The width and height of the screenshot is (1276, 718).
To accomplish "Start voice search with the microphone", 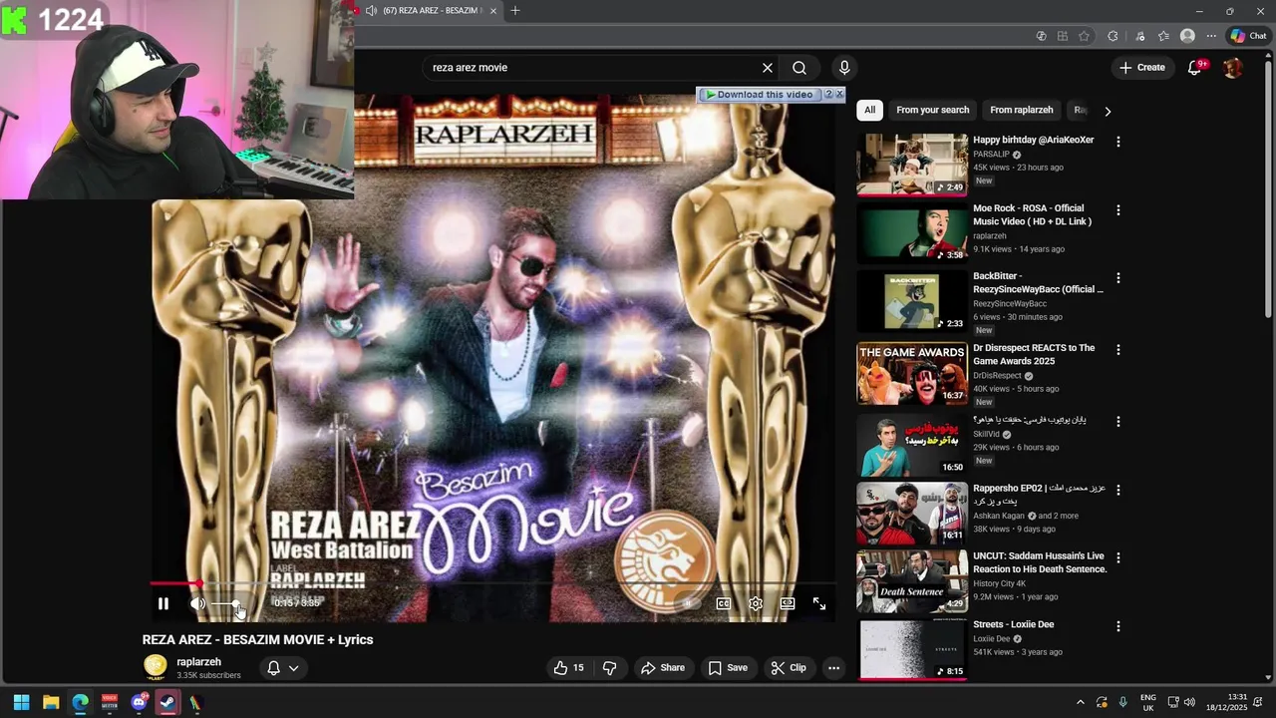I will pyautogui.click(x=844, y=68).
